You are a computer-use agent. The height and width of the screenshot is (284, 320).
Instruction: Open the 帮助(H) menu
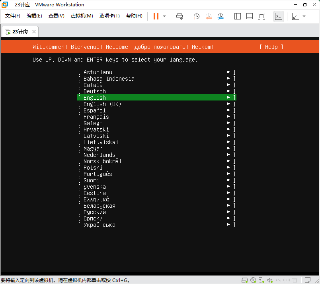(134, 16)
